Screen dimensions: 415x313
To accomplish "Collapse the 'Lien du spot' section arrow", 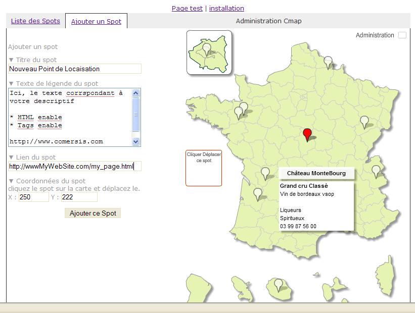I will pyautogui.click(x=11, y=158).
